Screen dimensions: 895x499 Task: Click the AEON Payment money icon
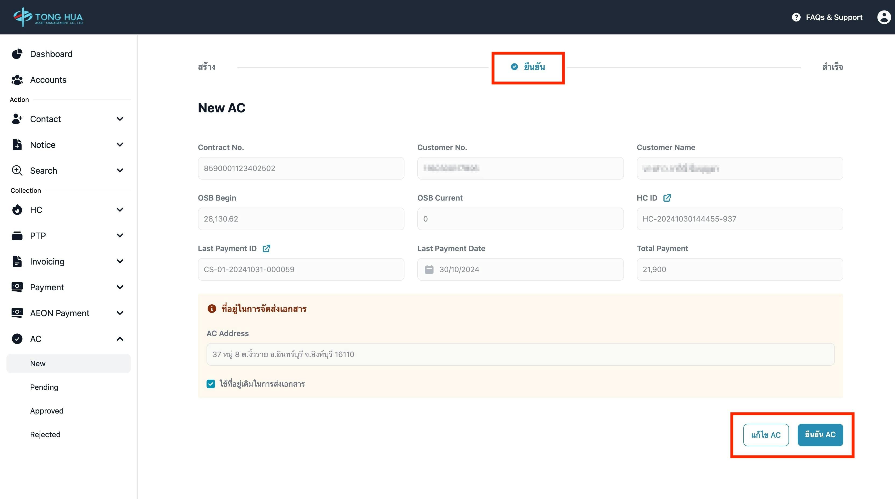coord(17,313)
